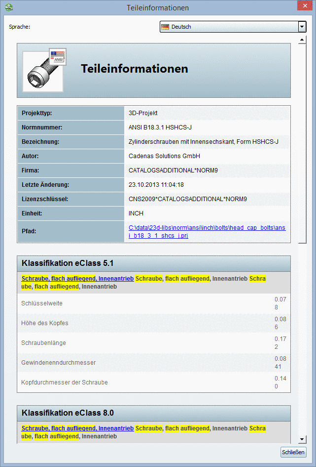This screenshot has height=467, width=316.
Task: Click the Gewindenenndurchmesser row label
Action: click(59, 363)
